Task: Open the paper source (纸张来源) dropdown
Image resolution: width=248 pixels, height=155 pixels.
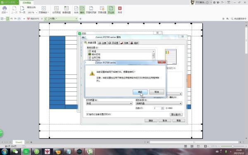Action: 159,103
